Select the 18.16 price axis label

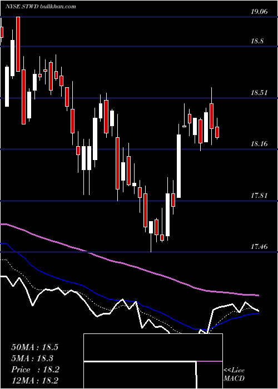coord(259,143)
